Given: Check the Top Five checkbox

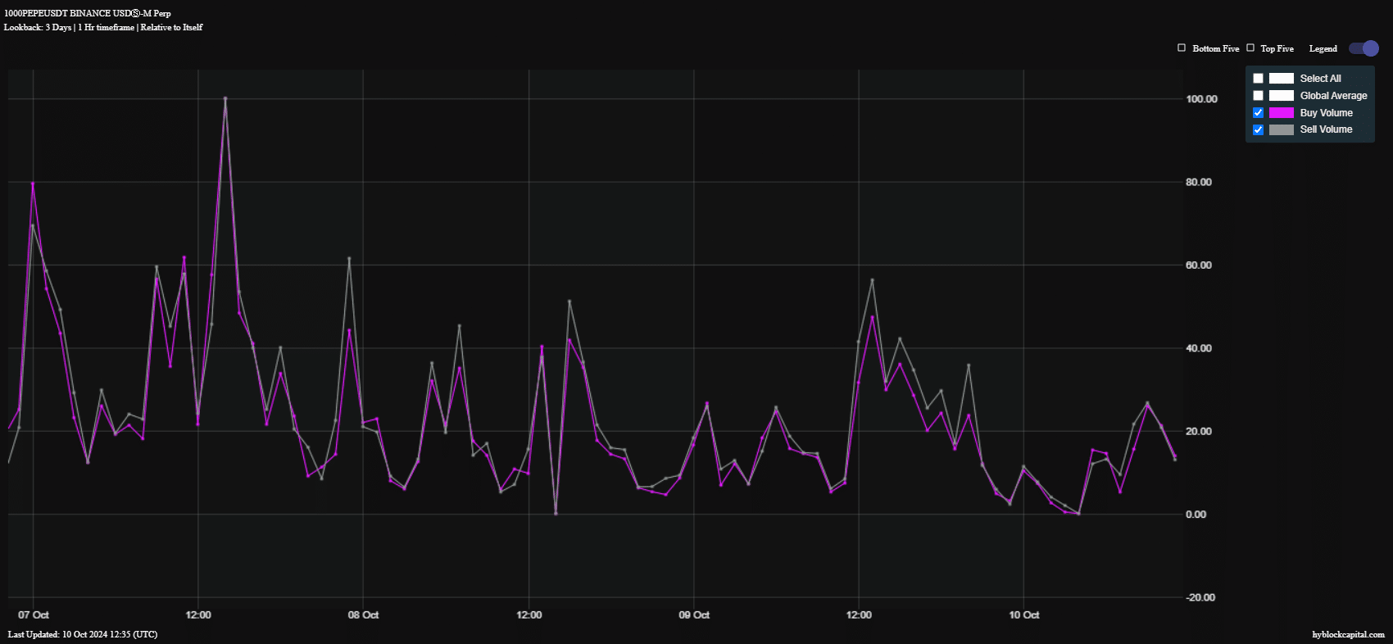Looking at the screenshot, I should tap(1250, 48).
